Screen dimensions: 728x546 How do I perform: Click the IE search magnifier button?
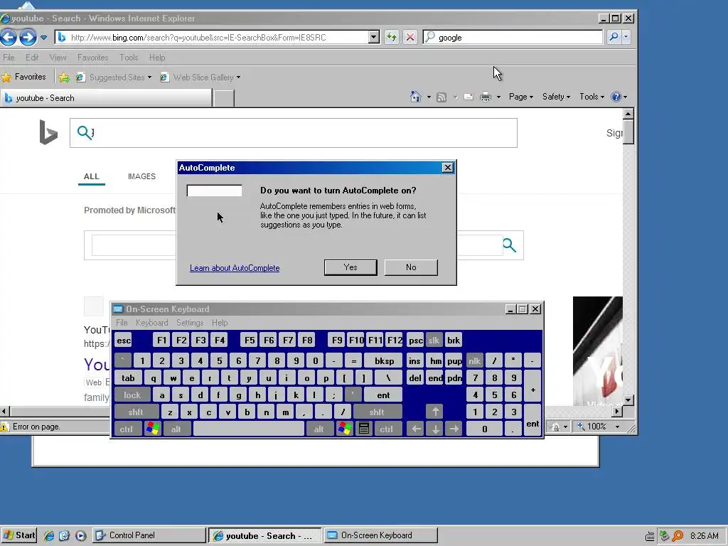pos(614,37)
